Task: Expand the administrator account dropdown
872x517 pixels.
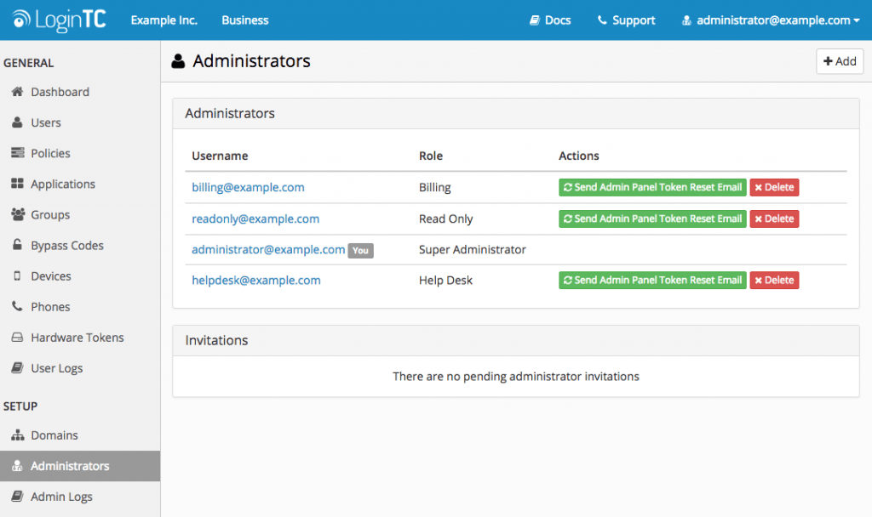Action: click(769, 20)
